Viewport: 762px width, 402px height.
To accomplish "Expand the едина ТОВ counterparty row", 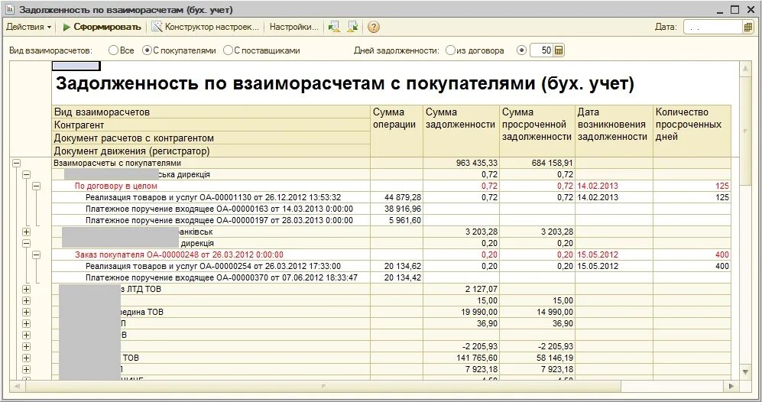I will click(26, 312).
